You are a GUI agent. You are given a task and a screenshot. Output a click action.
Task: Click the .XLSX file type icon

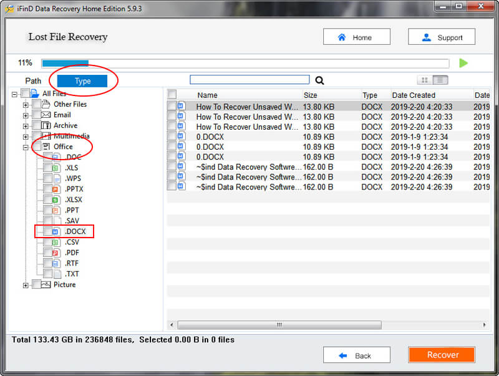click(x=56, y=200)
